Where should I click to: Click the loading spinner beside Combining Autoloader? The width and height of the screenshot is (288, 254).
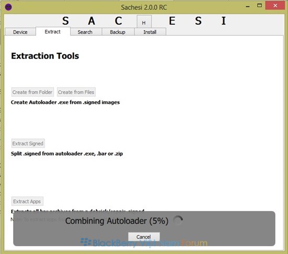(x=178, y=220)
